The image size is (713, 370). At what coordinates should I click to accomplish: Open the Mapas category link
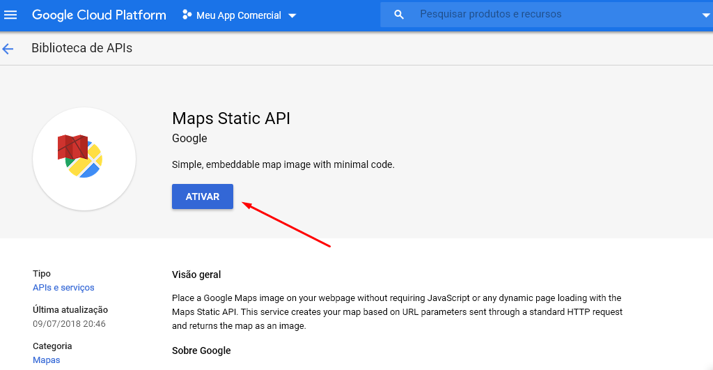(47, 360)
